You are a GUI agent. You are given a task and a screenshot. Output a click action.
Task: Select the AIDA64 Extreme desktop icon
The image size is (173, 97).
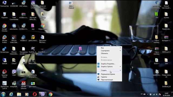[x=24, y=85]
